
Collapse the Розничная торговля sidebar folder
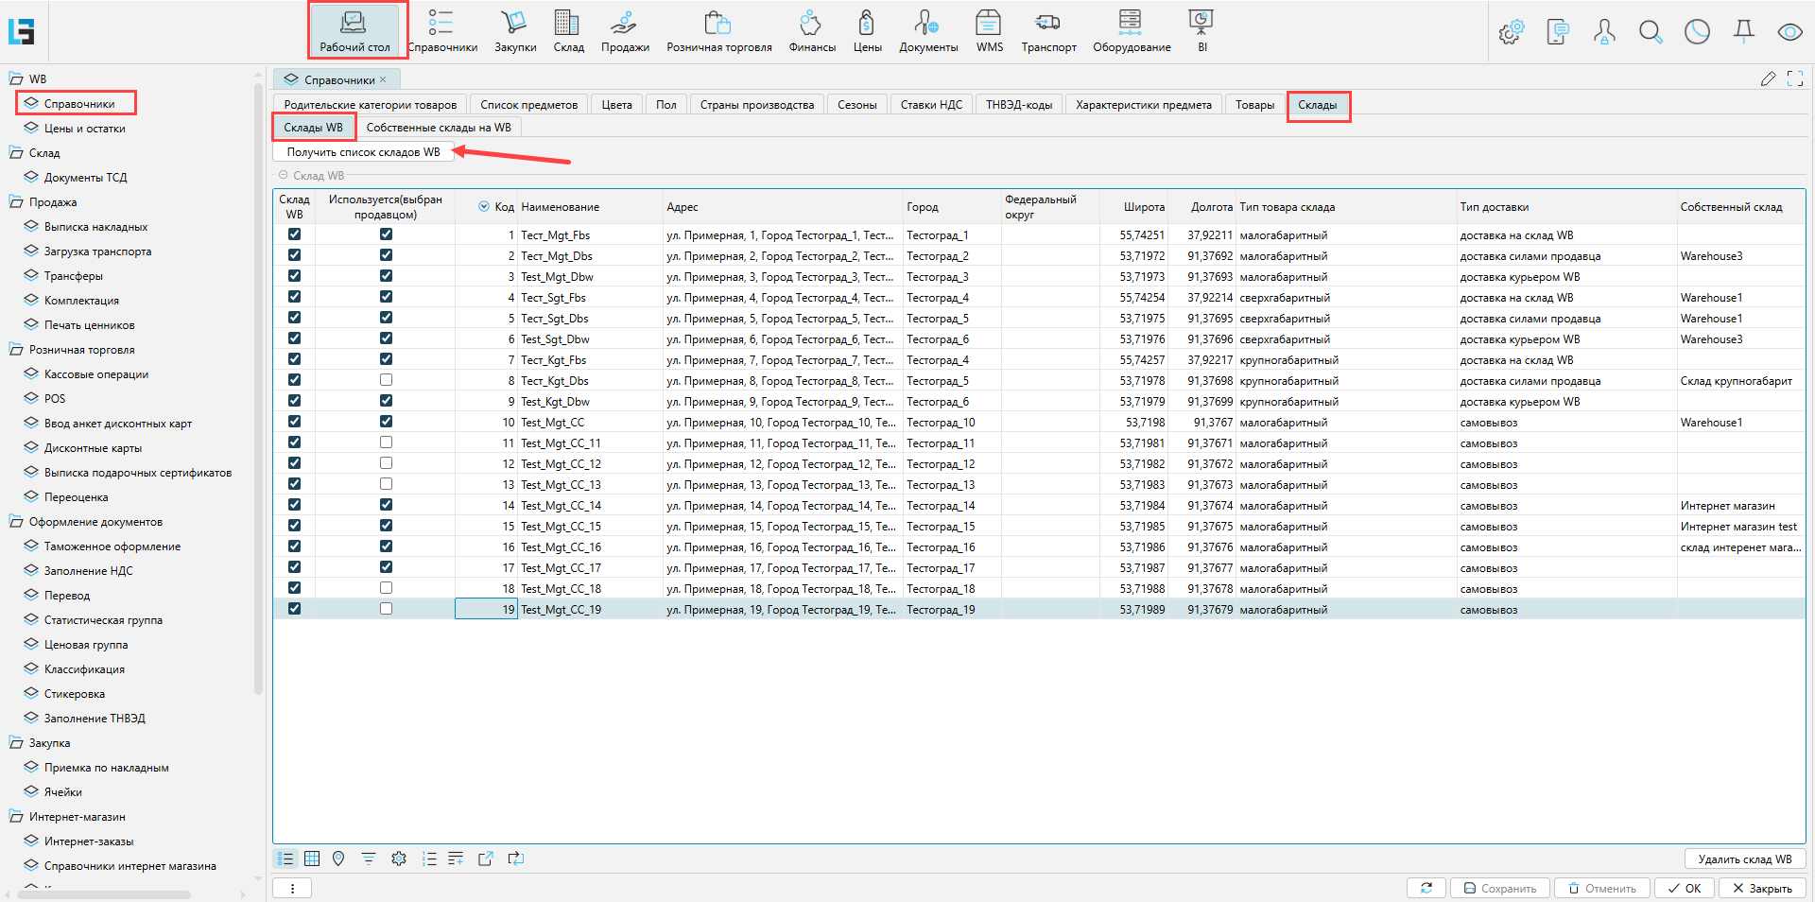16,350
